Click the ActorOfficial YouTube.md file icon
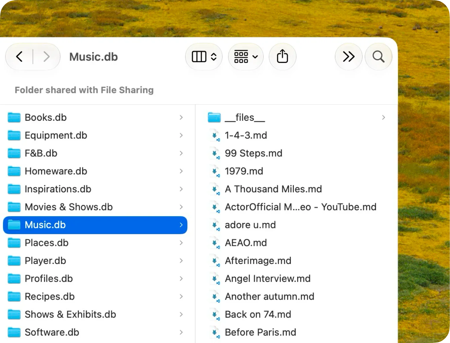 click(x=215, y=207)
